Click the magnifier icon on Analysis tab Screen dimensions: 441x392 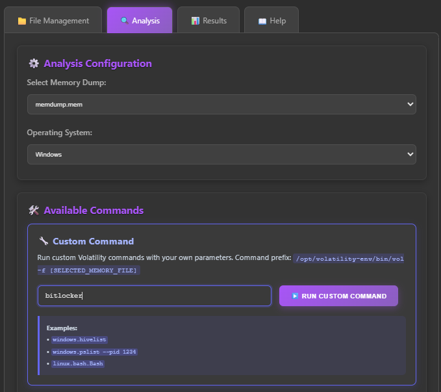point(124,21)
